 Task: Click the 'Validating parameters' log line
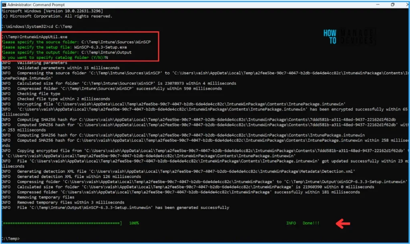pos(34,63)
